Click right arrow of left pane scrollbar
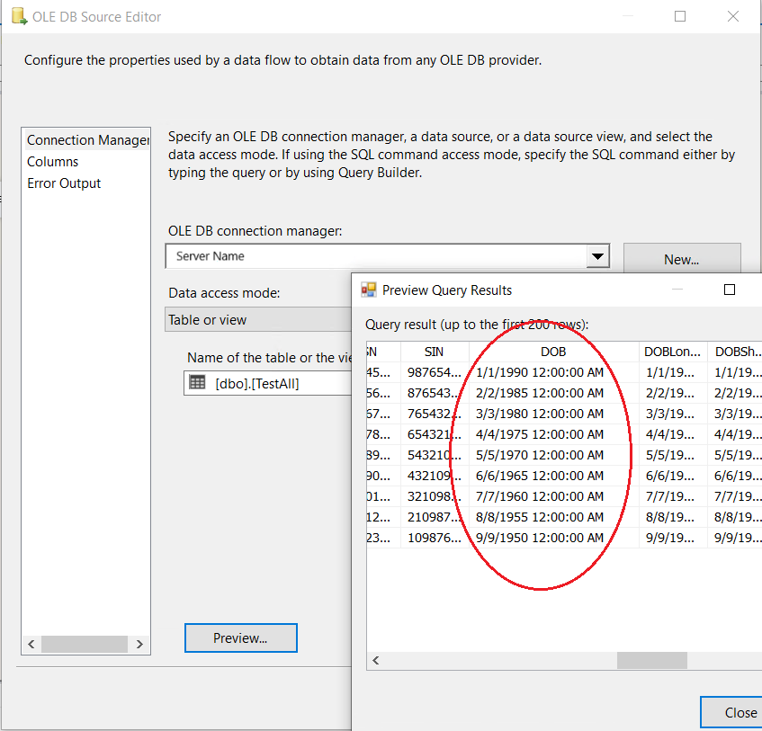This screenshot has height=731, width=762. pyautogui.click(x=139, y=644)
